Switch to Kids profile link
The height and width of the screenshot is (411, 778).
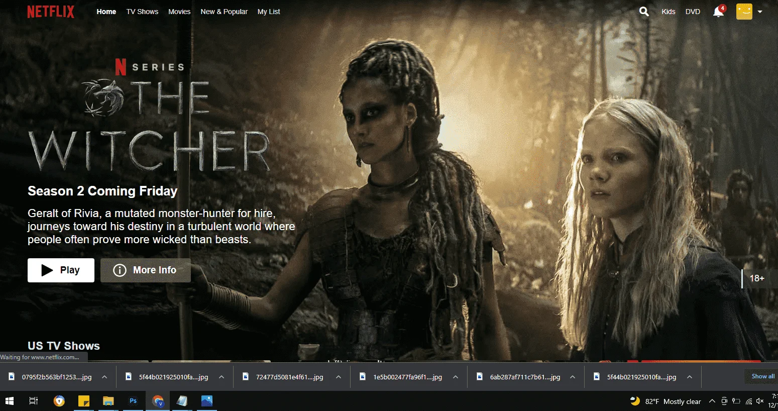669,12
